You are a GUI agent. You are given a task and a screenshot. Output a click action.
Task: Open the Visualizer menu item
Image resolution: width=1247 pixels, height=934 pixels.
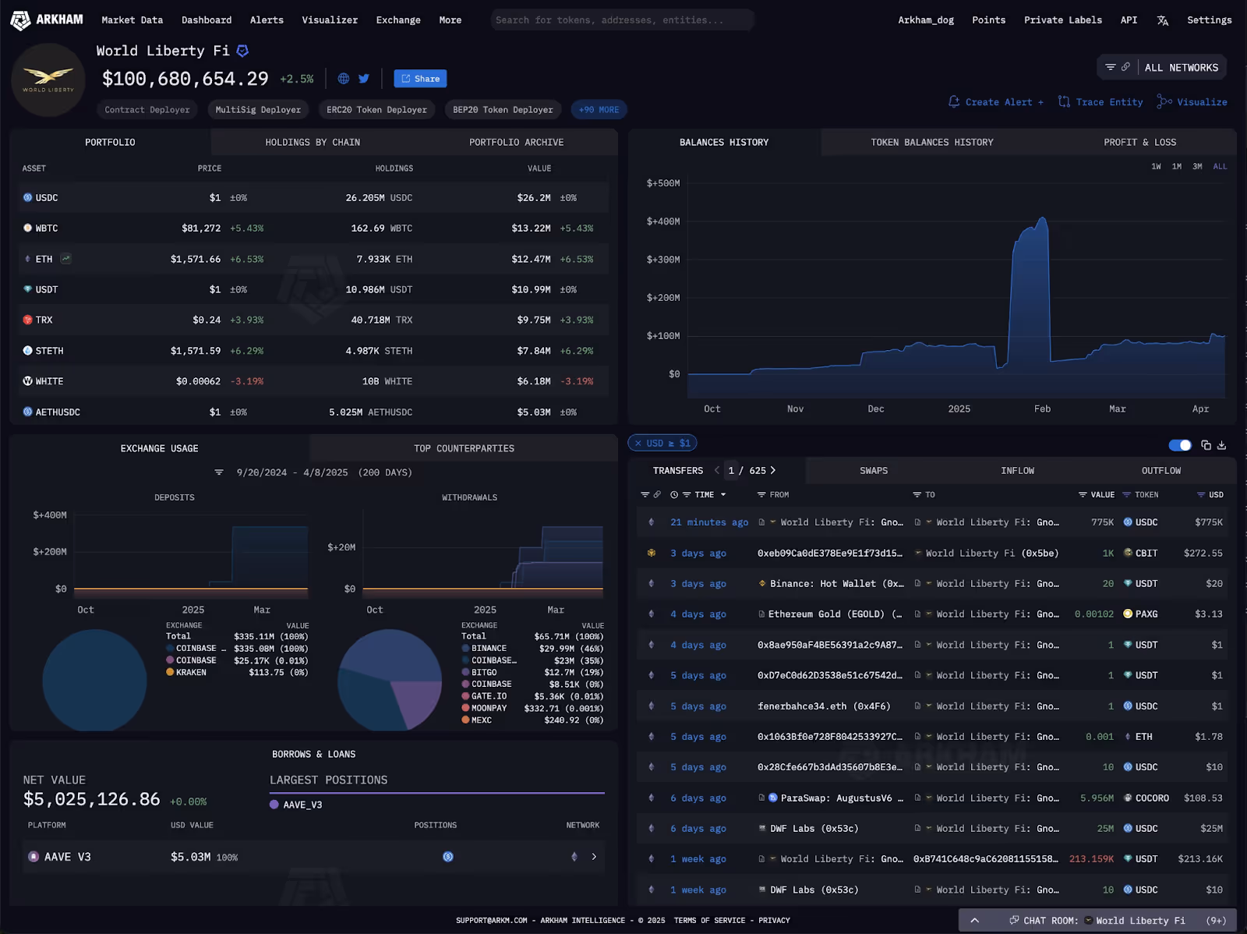pyautogui.click(x=330, y=20)
